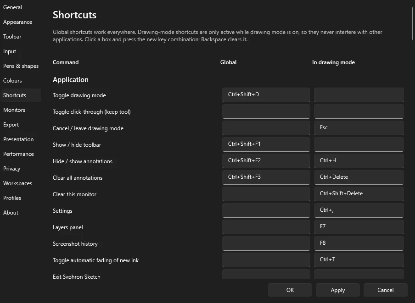Select the Ctrl+Shift+F2 shortcut box
This screenshot has width=415, height=303.
(x=266, y=161)
